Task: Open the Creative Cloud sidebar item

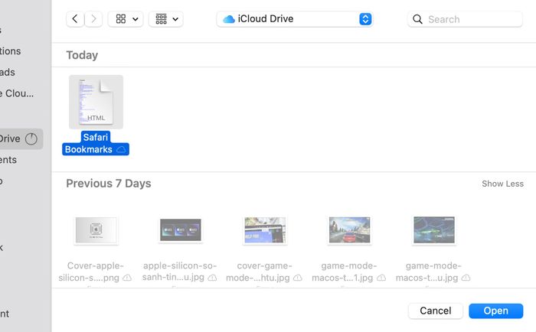Action: [x=17, y=93]
